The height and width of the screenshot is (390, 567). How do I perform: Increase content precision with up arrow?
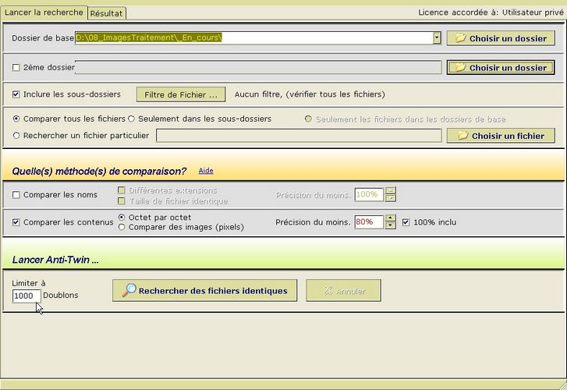(x=391, y=218)
